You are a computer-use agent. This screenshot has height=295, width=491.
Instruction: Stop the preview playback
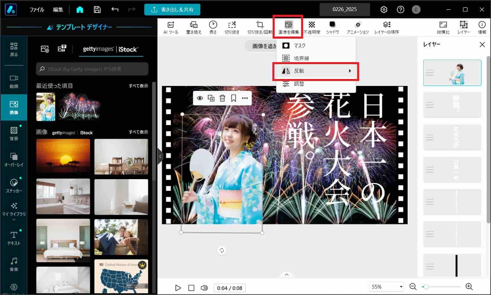coord(191,288)
